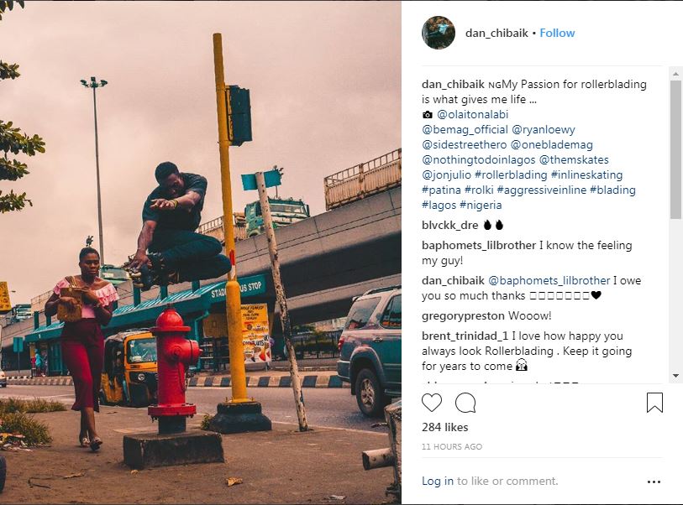
Task: Save post with the bookmark icon
Action: (x=654, y=403)
